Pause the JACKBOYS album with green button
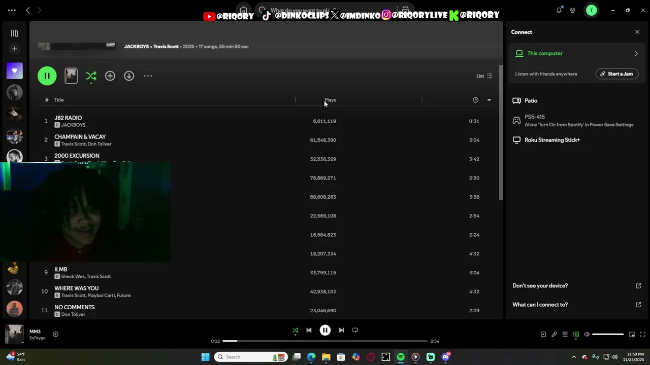The height and width of the screenshot is (365, 650). (x=47, y=76)
